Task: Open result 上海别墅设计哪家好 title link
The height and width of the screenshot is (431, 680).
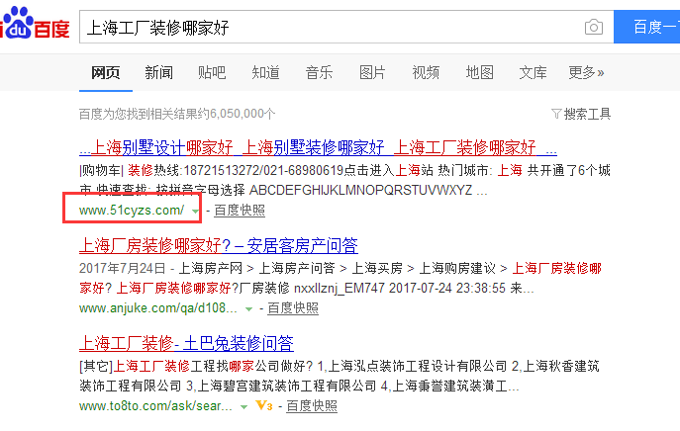Action: [x=318, y=147]
